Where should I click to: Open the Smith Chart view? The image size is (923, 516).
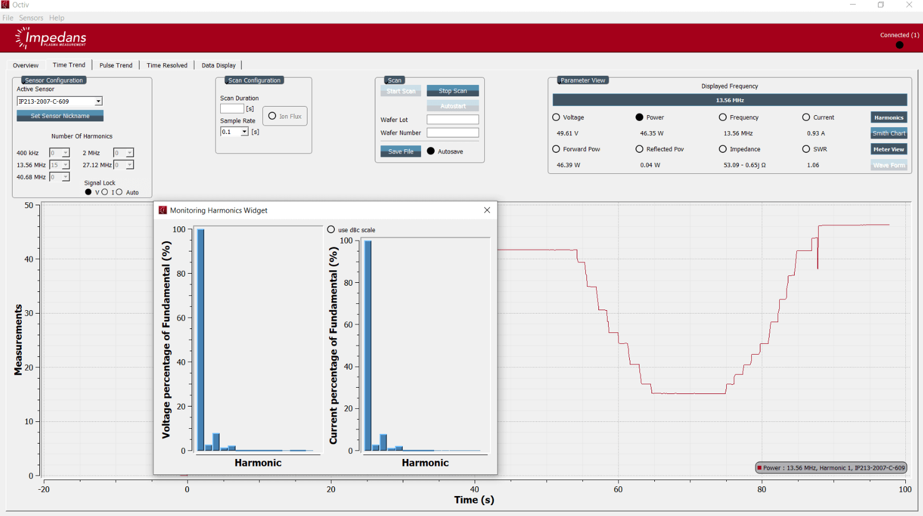888,133
